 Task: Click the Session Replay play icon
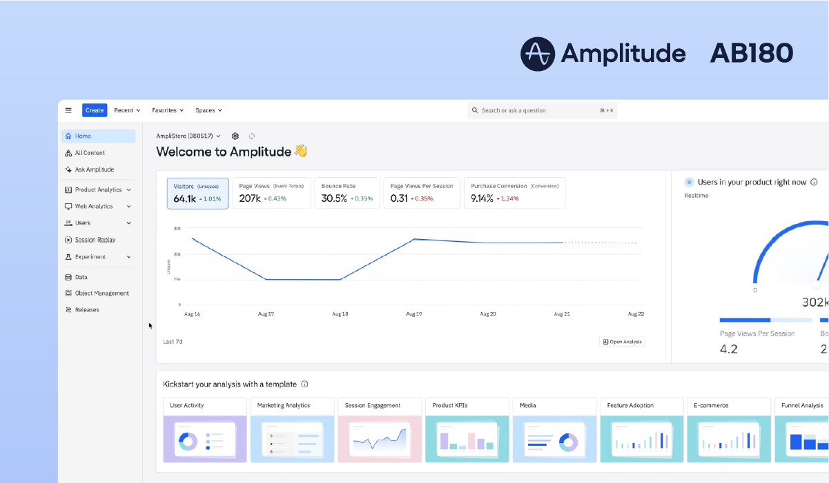point(68,240)
